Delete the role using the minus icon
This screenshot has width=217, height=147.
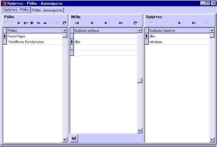[x=39, y=23]
